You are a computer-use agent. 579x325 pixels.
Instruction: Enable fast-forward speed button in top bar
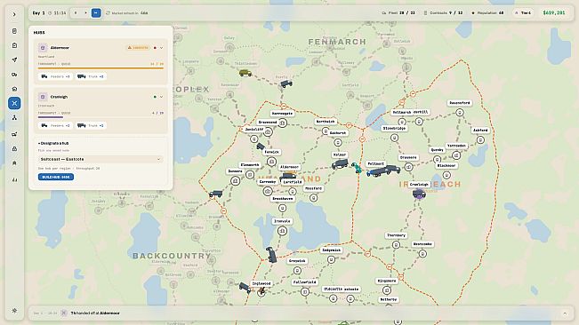96,13
